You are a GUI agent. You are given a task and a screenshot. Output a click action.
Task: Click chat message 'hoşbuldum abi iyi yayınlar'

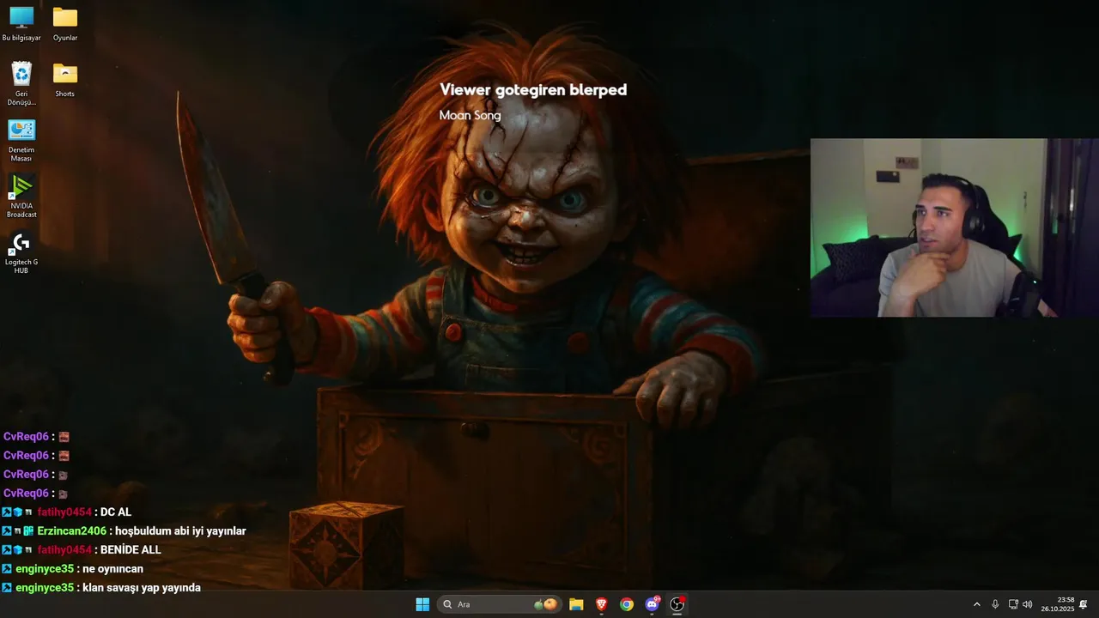click(x=180, y=531)
